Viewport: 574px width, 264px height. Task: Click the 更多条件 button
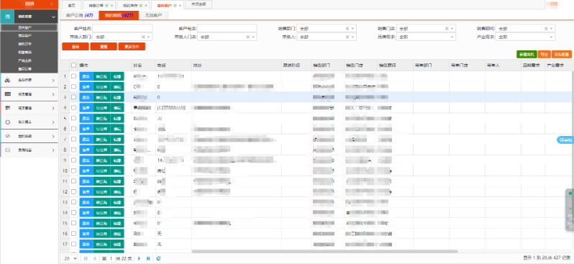[132, 47]
